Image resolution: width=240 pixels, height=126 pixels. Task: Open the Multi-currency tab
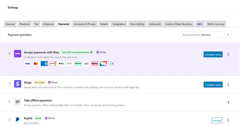tap(216, 24)
